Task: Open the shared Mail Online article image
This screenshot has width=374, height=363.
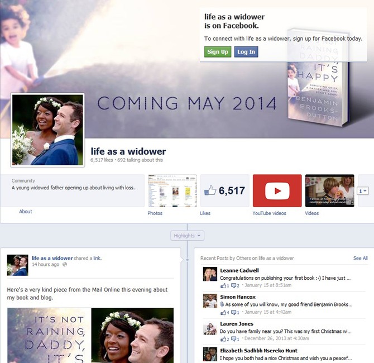Action: click(x=90, y=335)
